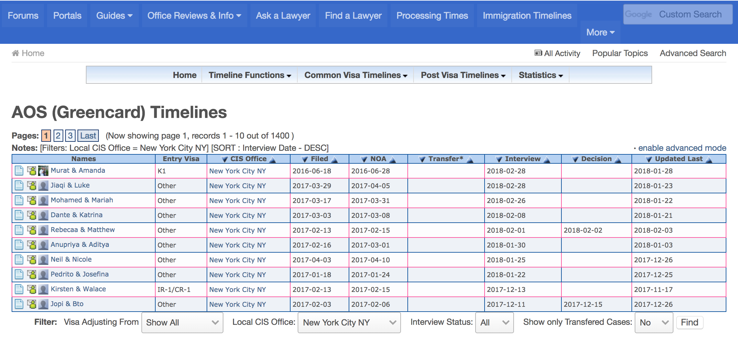The height and width of the screenshot is (339, 738).
Task: Sort NOA column descending arrow
Action: tap(364, 159)
